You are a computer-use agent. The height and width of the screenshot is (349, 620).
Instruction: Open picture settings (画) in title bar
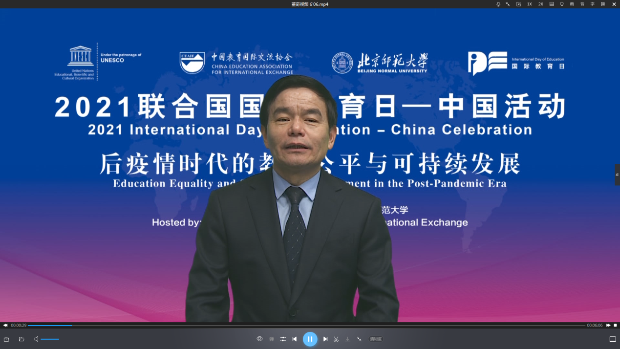tap(572, 4)
